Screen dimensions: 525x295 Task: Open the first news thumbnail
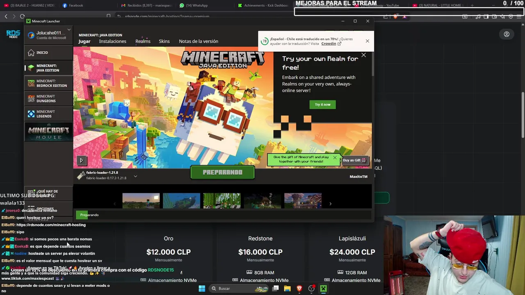[141, 201]
